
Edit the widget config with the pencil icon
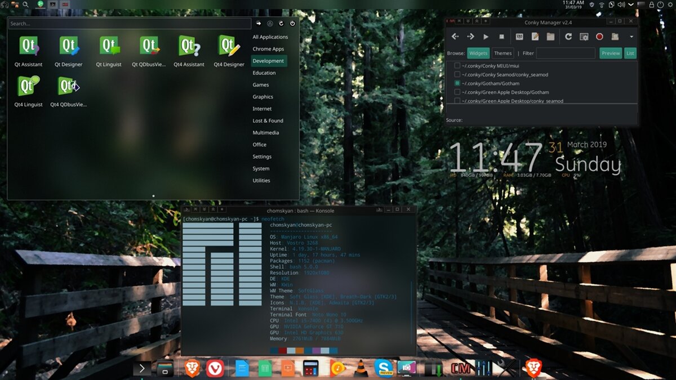click(535, 37)
